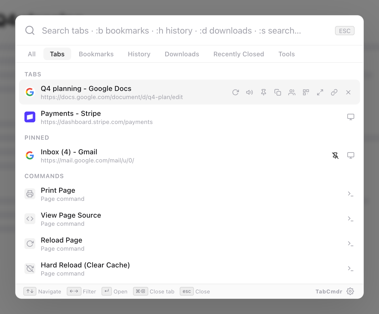Click the Print Page printer icon
This screenshot has width=379, height=314.
point(30,194)
